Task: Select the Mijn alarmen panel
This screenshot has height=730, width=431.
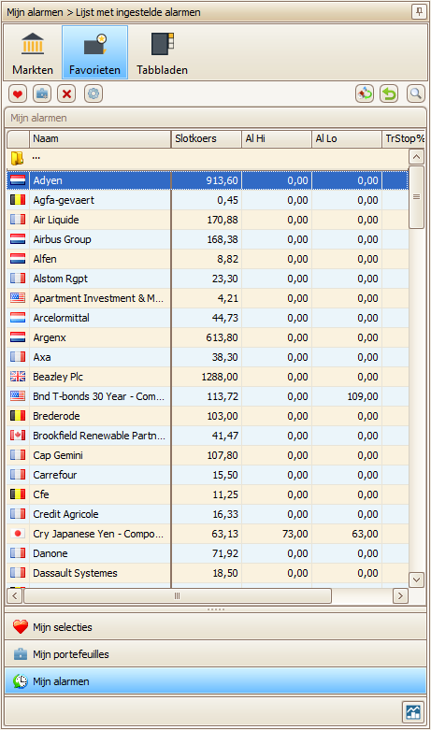Action: [215, 681]
